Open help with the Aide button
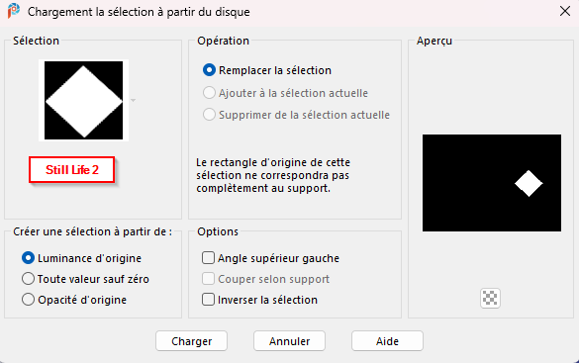 (x=387, y=341)
